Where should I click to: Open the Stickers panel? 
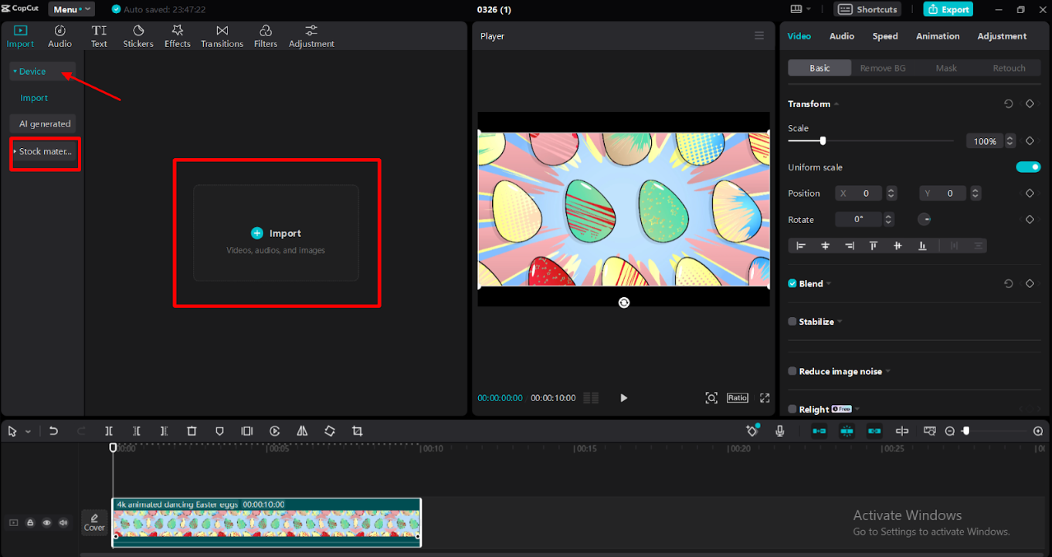tap(137, 35)
